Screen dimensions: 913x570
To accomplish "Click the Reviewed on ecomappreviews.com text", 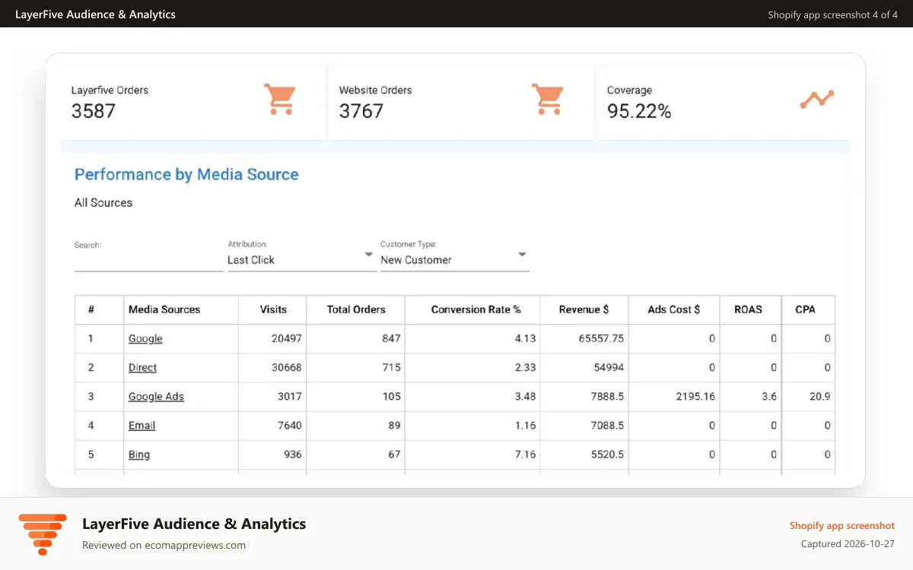I will pos(164,545).
